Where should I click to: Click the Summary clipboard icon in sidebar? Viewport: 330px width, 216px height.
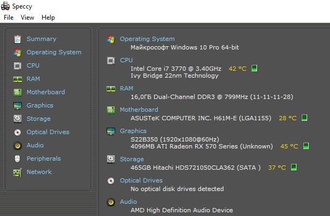coord(18,39)
